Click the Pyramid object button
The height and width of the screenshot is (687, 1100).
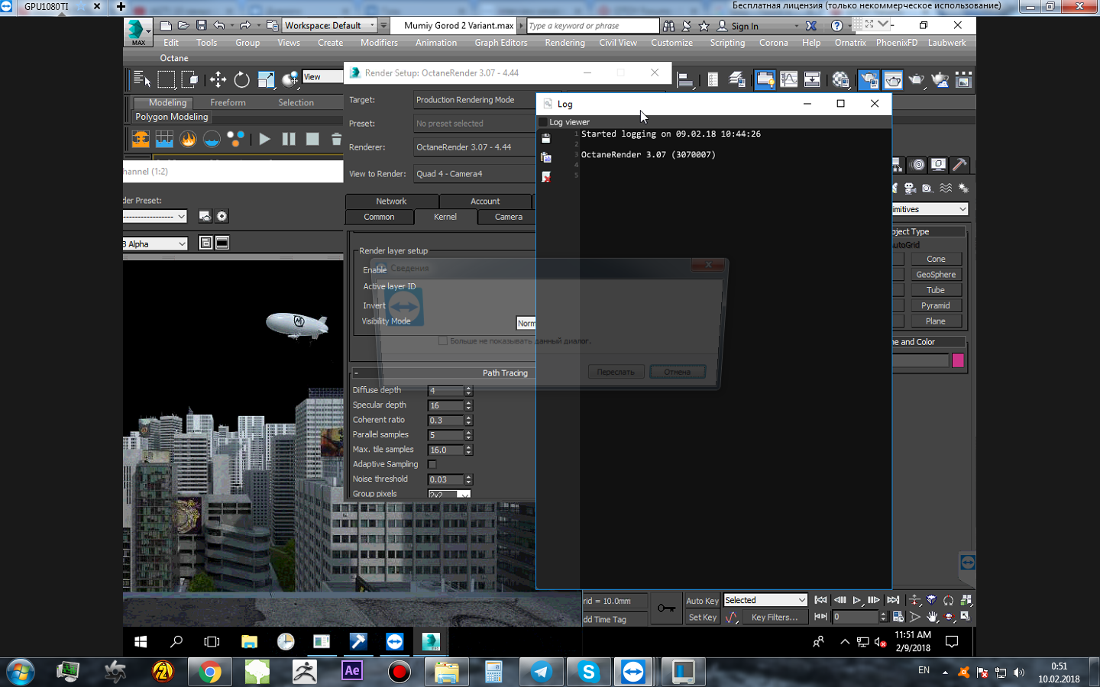click(936, 305)
